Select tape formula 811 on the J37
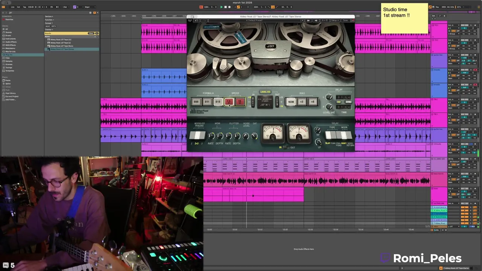The height and width of the screenshot is (271, 482). tap(207, 102)
